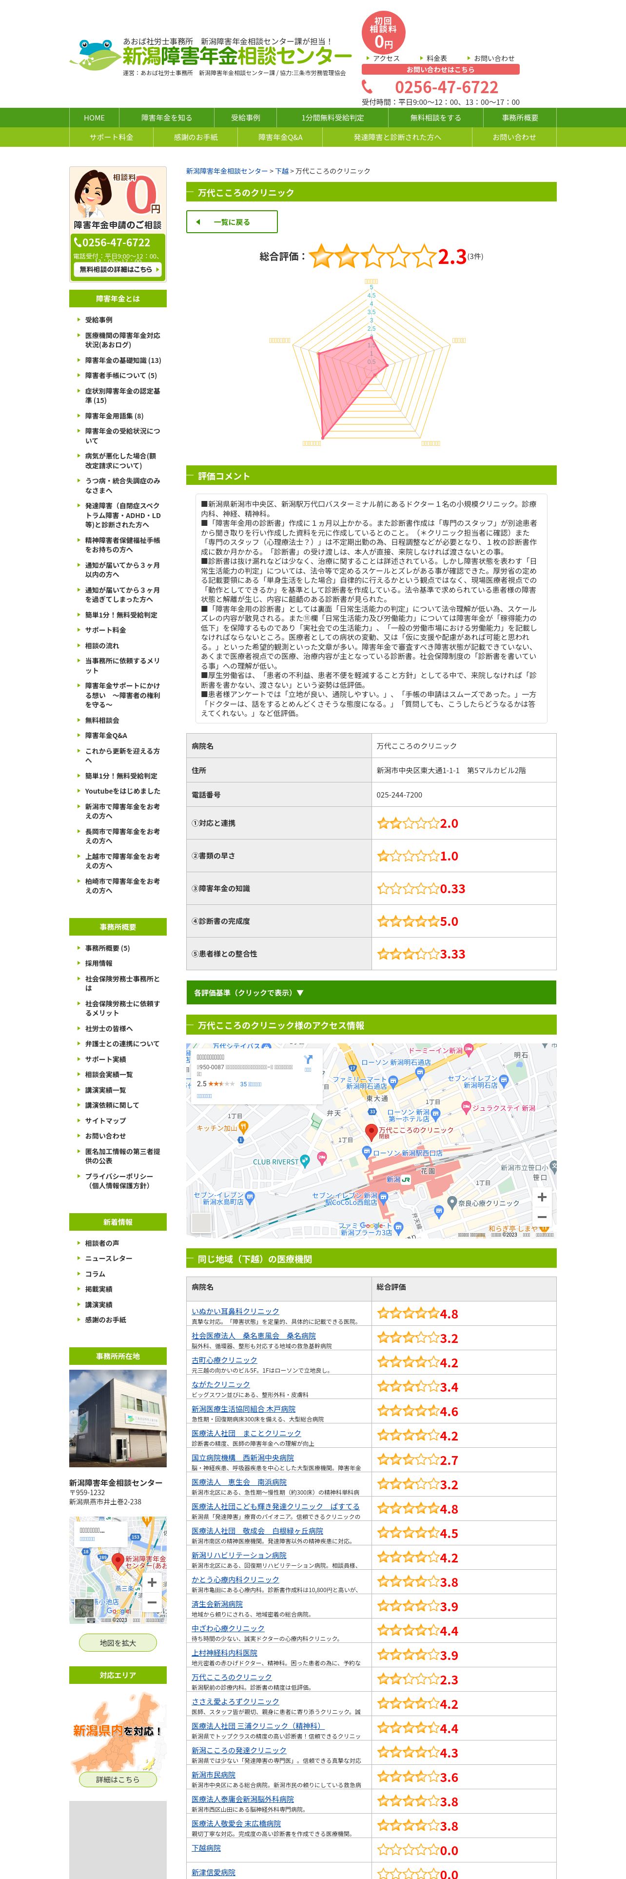This screenshot has width=626, height=1879.
Task: Click the red pin in sidebar office map
Action: (x=118, y=1562)
